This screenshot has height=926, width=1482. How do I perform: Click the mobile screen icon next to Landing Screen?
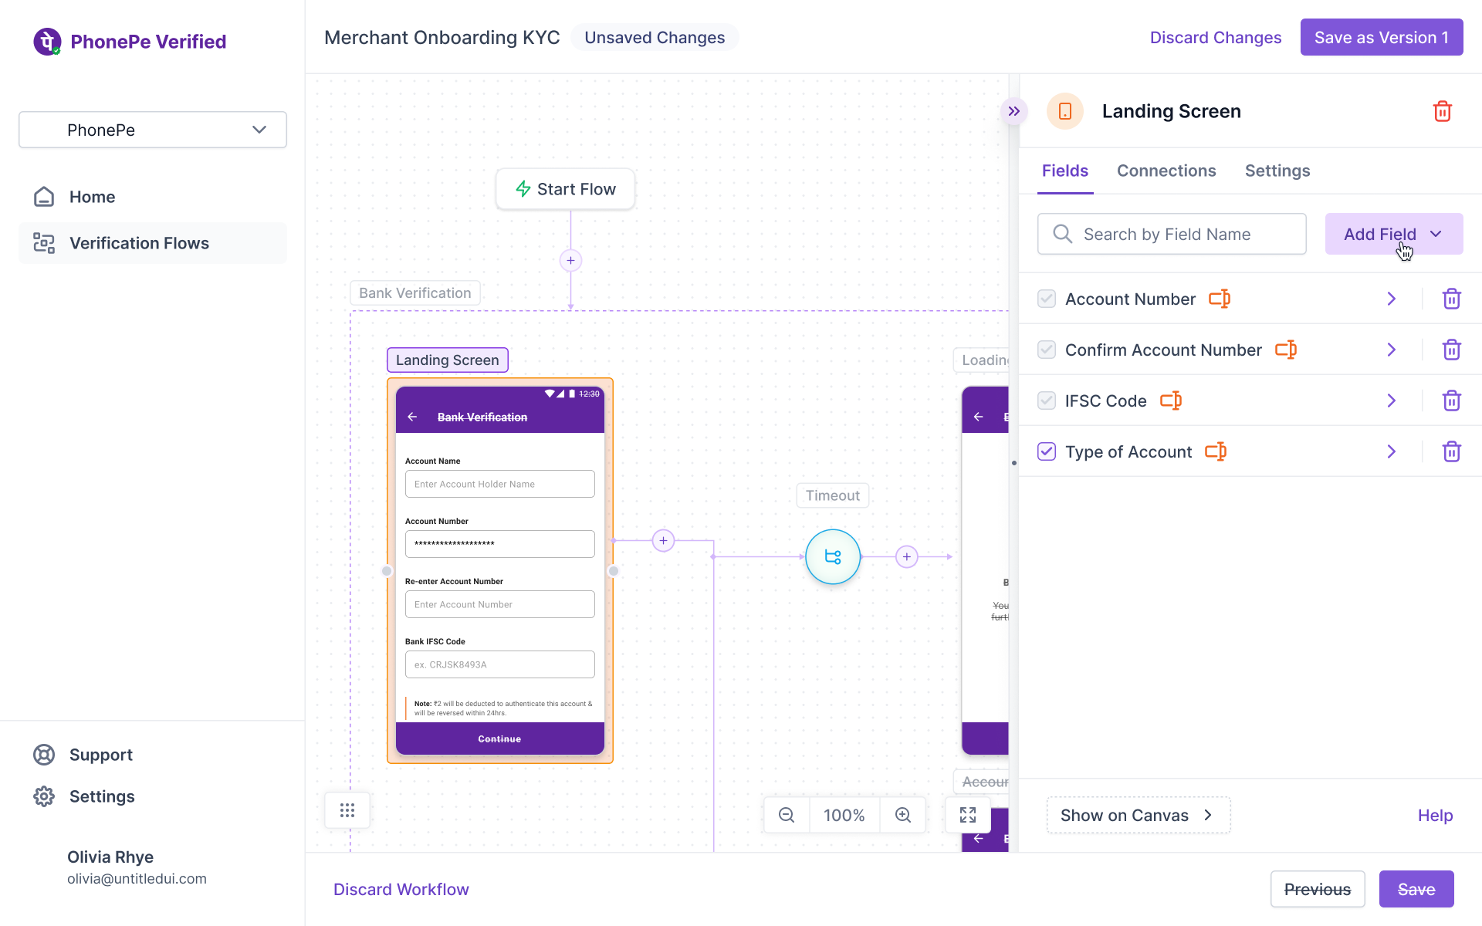coord(1064,111)
